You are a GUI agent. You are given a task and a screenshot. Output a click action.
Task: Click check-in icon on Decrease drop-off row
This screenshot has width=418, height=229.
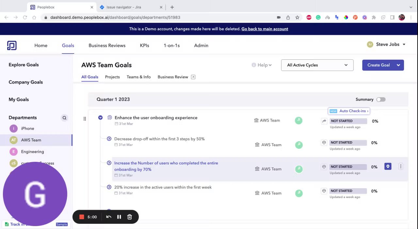coord(324,143)
